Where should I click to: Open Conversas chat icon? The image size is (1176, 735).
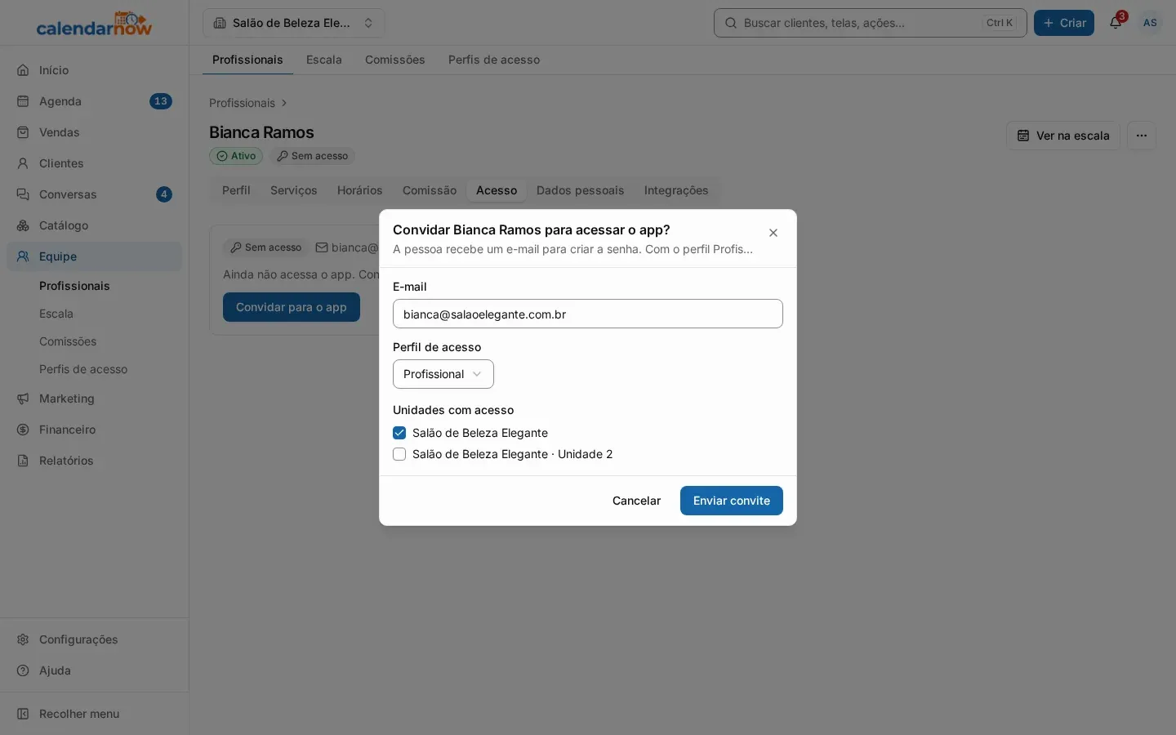pyautogui.click(x=23, y=194)
